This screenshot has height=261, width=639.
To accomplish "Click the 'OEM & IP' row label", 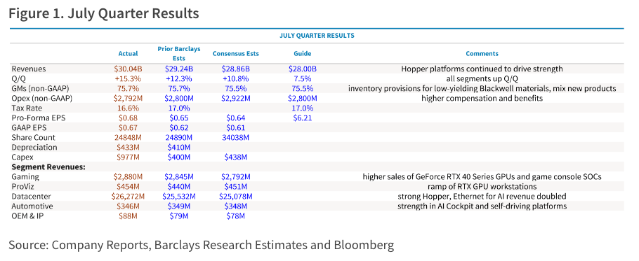I will pos(27,216).
